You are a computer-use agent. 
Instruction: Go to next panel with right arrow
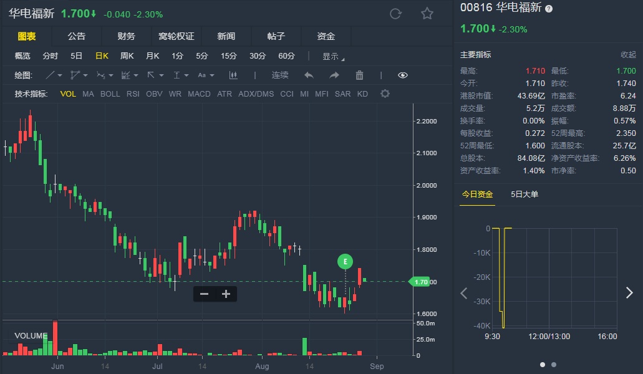(x=629, y=292)
